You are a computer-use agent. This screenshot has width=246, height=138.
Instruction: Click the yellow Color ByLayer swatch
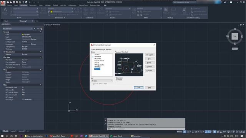(23, 34)
